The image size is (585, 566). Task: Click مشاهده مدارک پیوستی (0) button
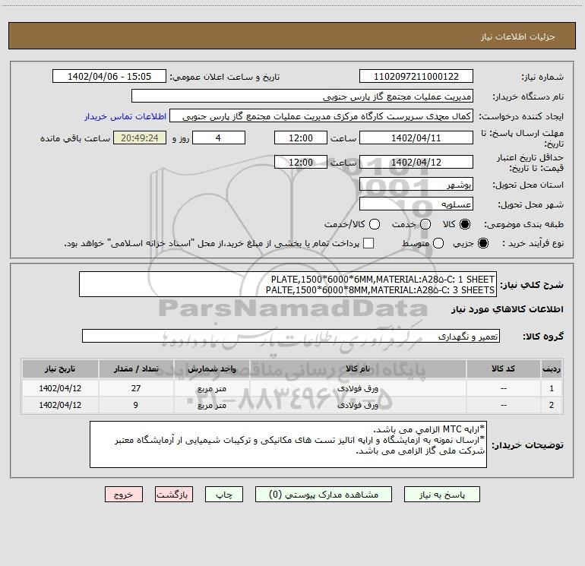click(324, 495)
